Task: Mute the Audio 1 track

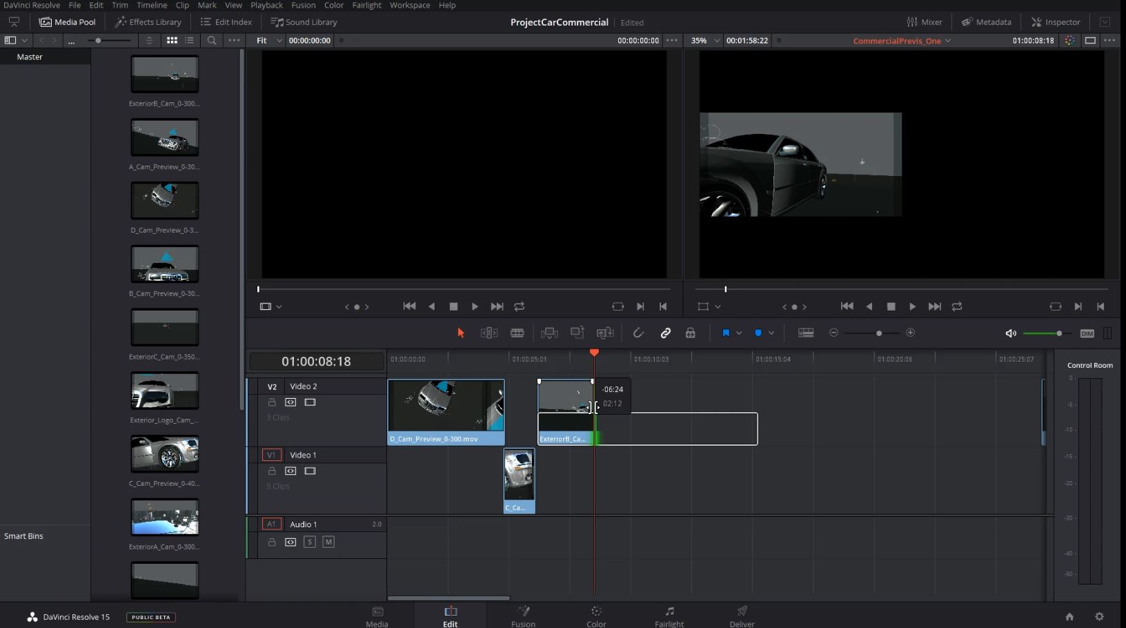Action: [328, 542]
